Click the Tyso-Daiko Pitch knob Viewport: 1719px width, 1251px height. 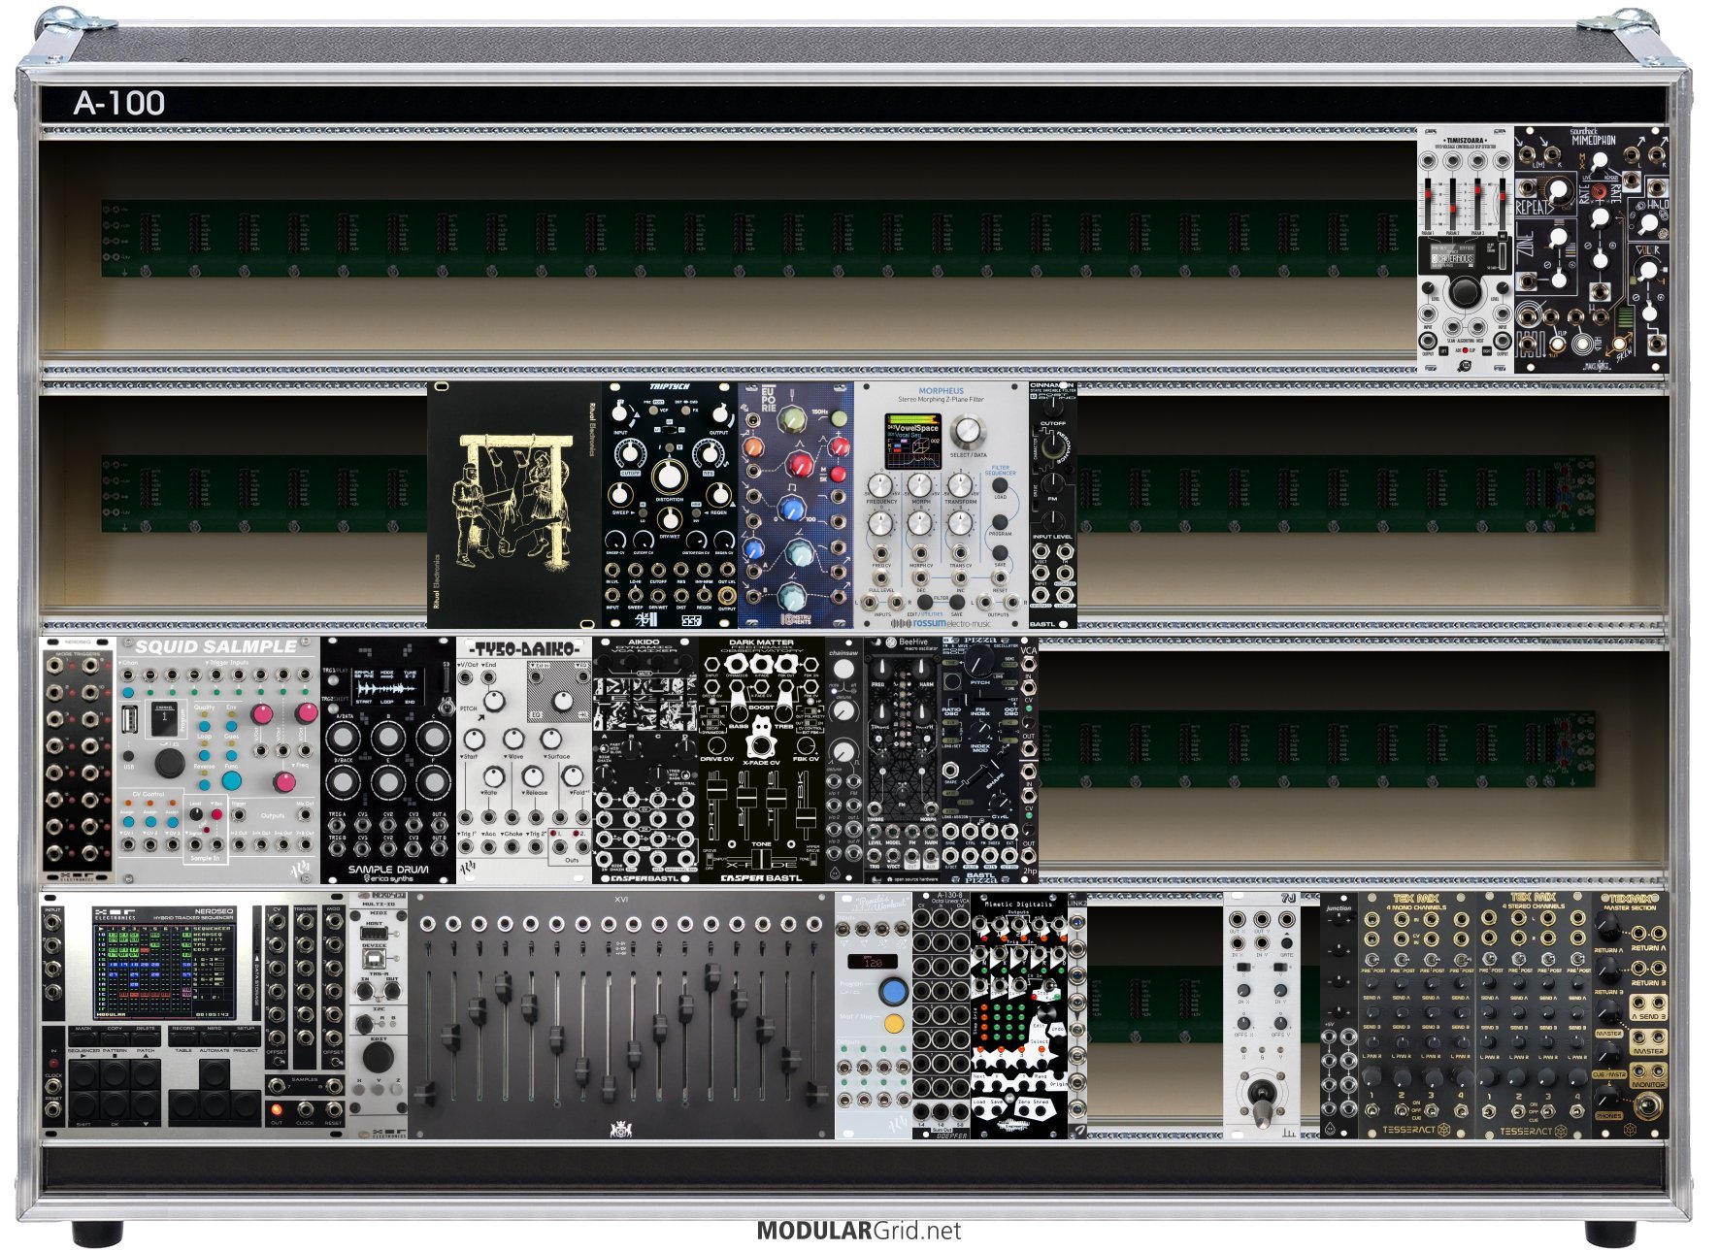point(494,701)
